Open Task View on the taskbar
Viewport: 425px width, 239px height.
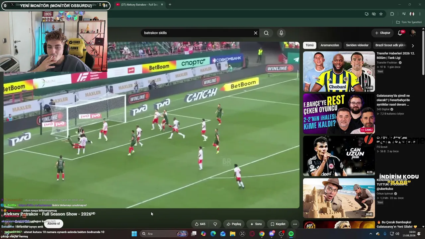194,234
